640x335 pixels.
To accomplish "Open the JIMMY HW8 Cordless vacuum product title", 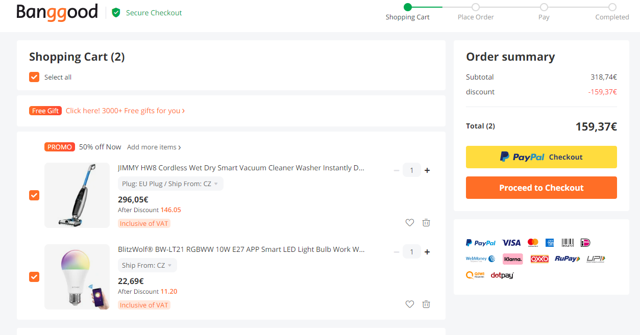I will coord(241,168).
